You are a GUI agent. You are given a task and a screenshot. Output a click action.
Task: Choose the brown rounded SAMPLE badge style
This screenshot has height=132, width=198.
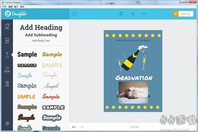tap(27, 65)
